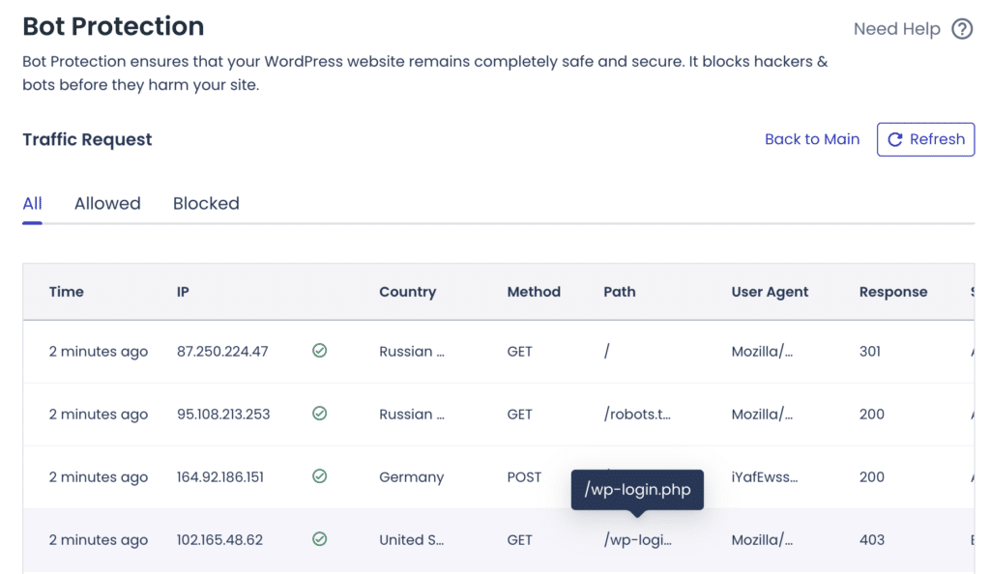Screen dimensions: 990x574
Task: Click the / path in the 87.250.224.47 row
Action: click(x=607, y=351)
